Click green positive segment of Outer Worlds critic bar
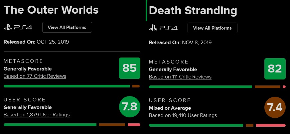Screen dimensions: 290x134 (x=67, y=86)
